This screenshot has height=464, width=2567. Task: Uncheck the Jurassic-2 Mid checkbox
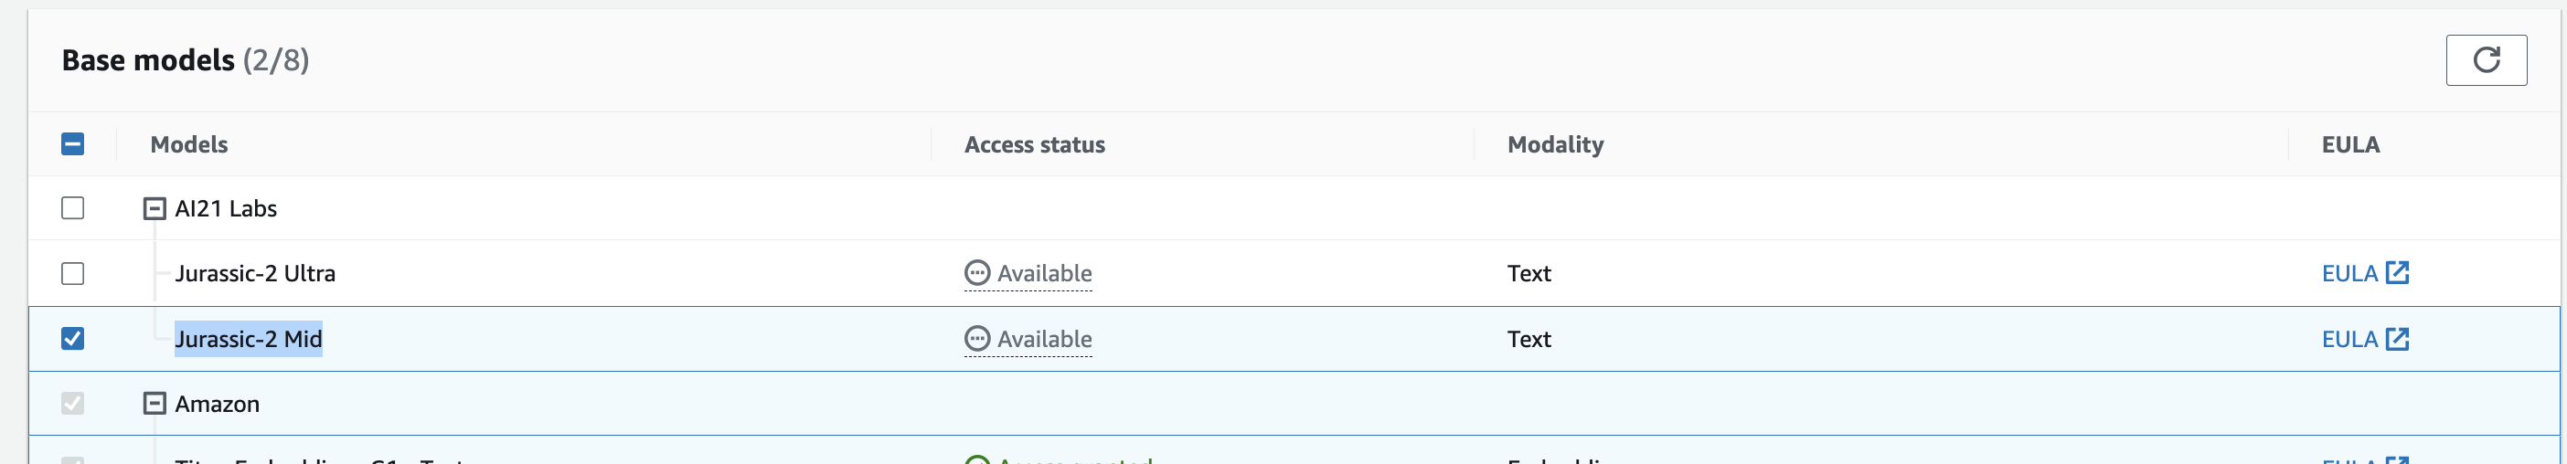click(x=73, y=339)
